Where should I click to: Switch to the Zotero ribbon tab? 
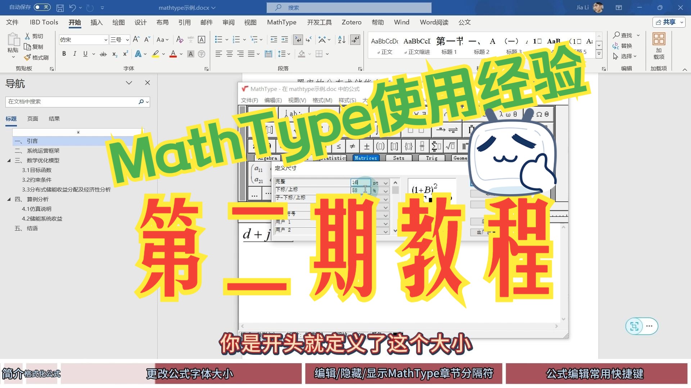pyautogui.click(x=351, y=22)
